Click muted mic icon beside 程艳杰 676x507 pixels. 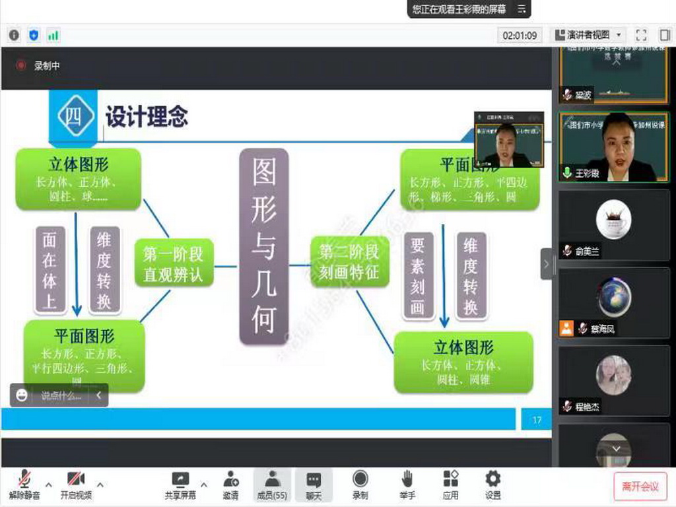tap(567, 406)
